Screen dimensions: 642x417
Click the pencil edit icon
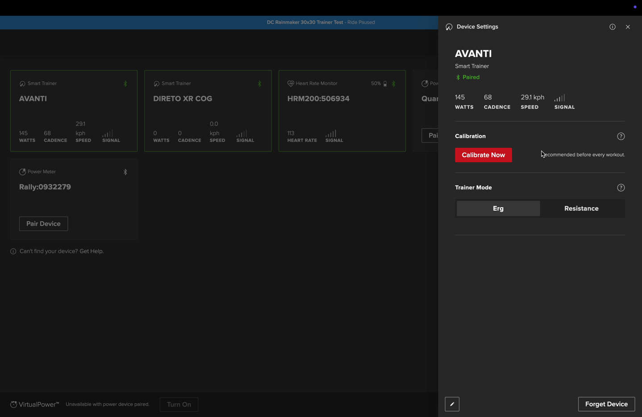click(x=452, y=404)
